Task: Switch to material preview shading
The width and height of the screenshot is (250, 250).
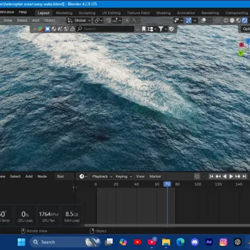Action: [x=238, y=21]
